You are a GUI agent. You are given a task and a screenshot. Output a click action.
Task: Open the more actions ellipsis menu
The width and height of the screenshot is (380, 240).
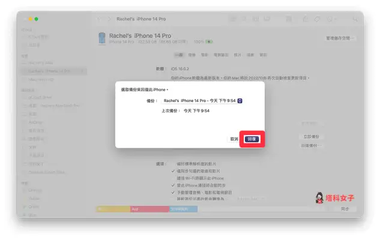pos(331,19)
